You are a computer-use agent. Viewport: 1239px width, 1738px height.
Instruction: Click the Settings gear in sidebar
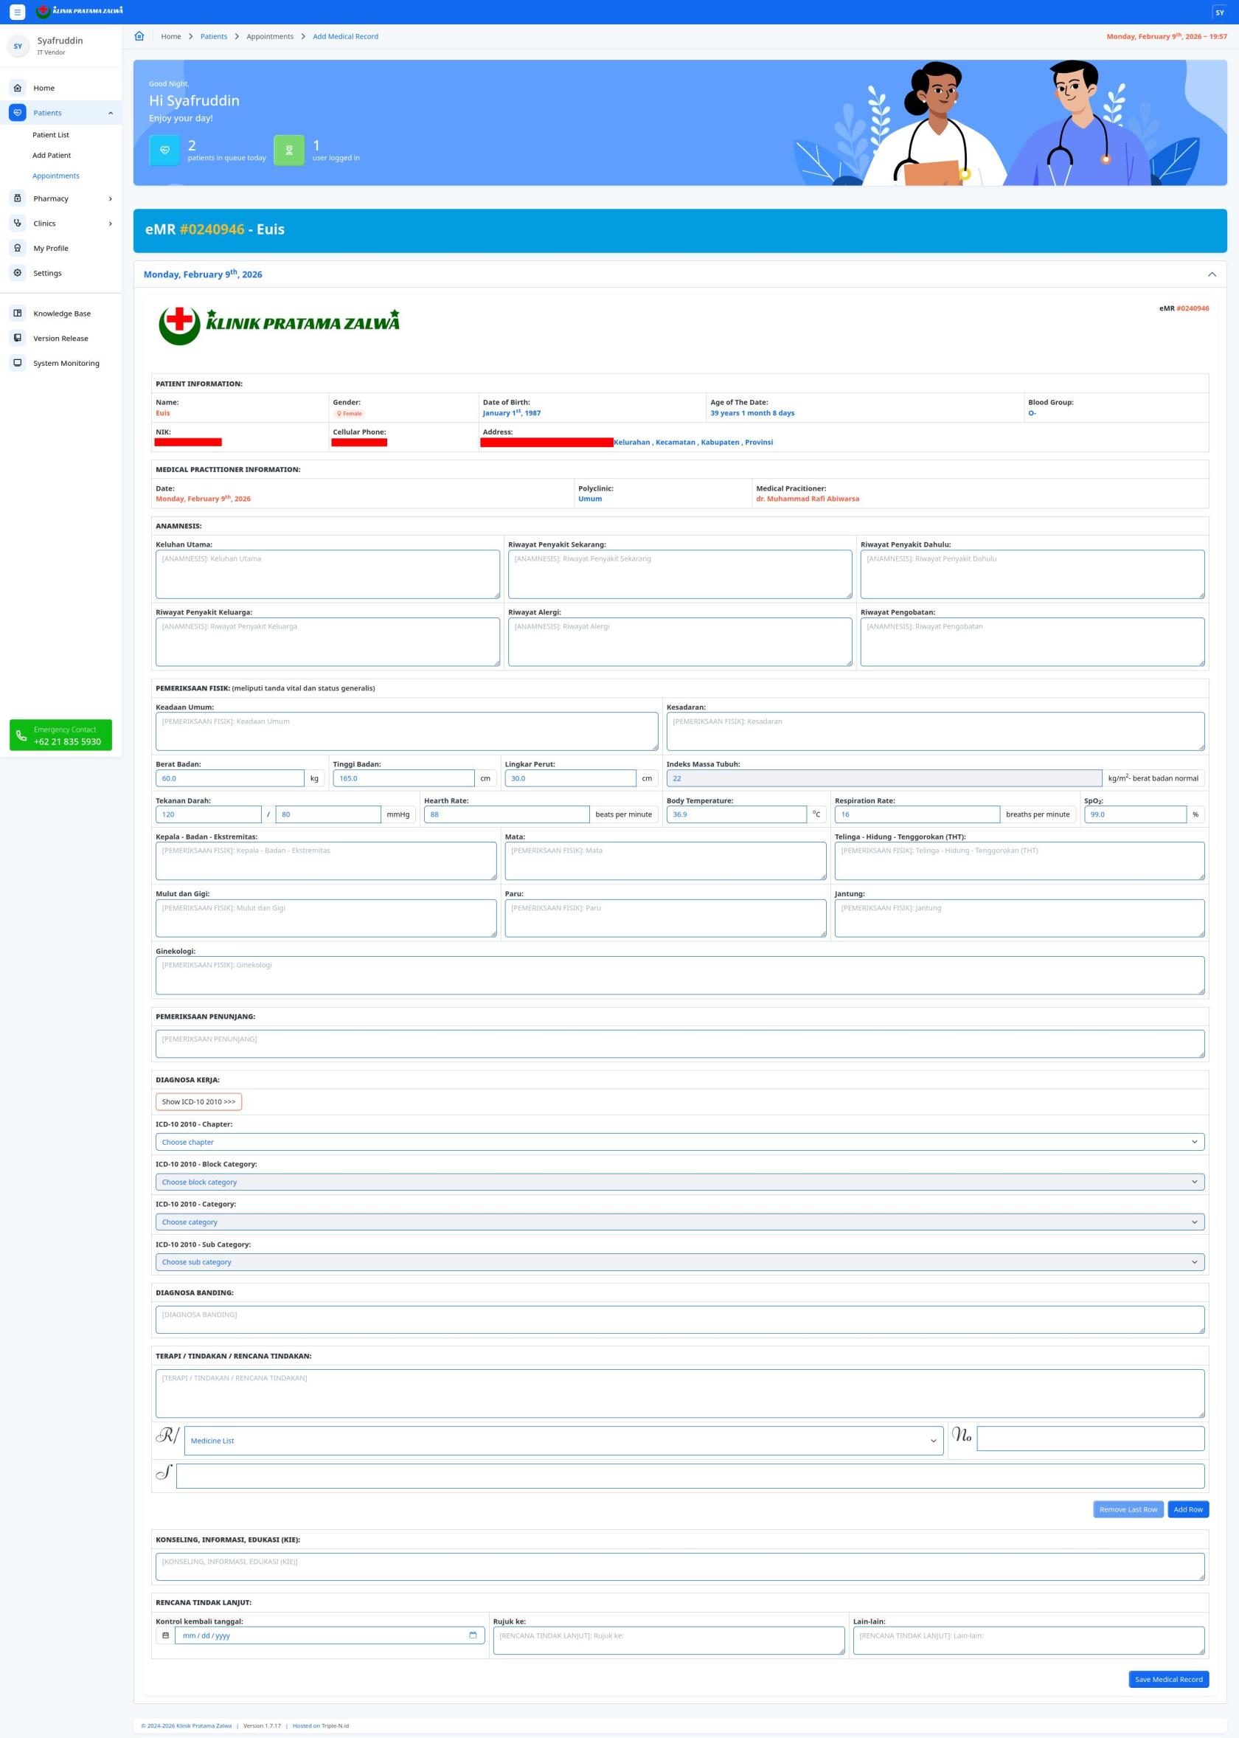point(18,273)
